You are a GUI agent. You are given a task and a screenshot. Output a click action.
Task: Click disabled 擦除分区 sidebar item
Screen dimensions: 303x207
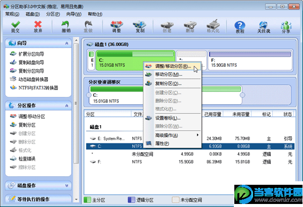(23, 168)
